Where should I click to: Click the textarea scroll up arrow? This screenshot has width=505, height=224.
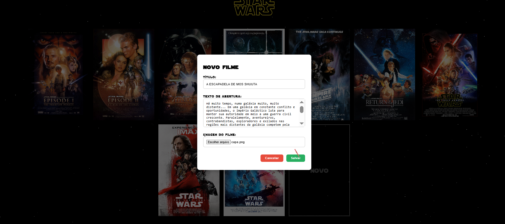click(x=302, y=102)
